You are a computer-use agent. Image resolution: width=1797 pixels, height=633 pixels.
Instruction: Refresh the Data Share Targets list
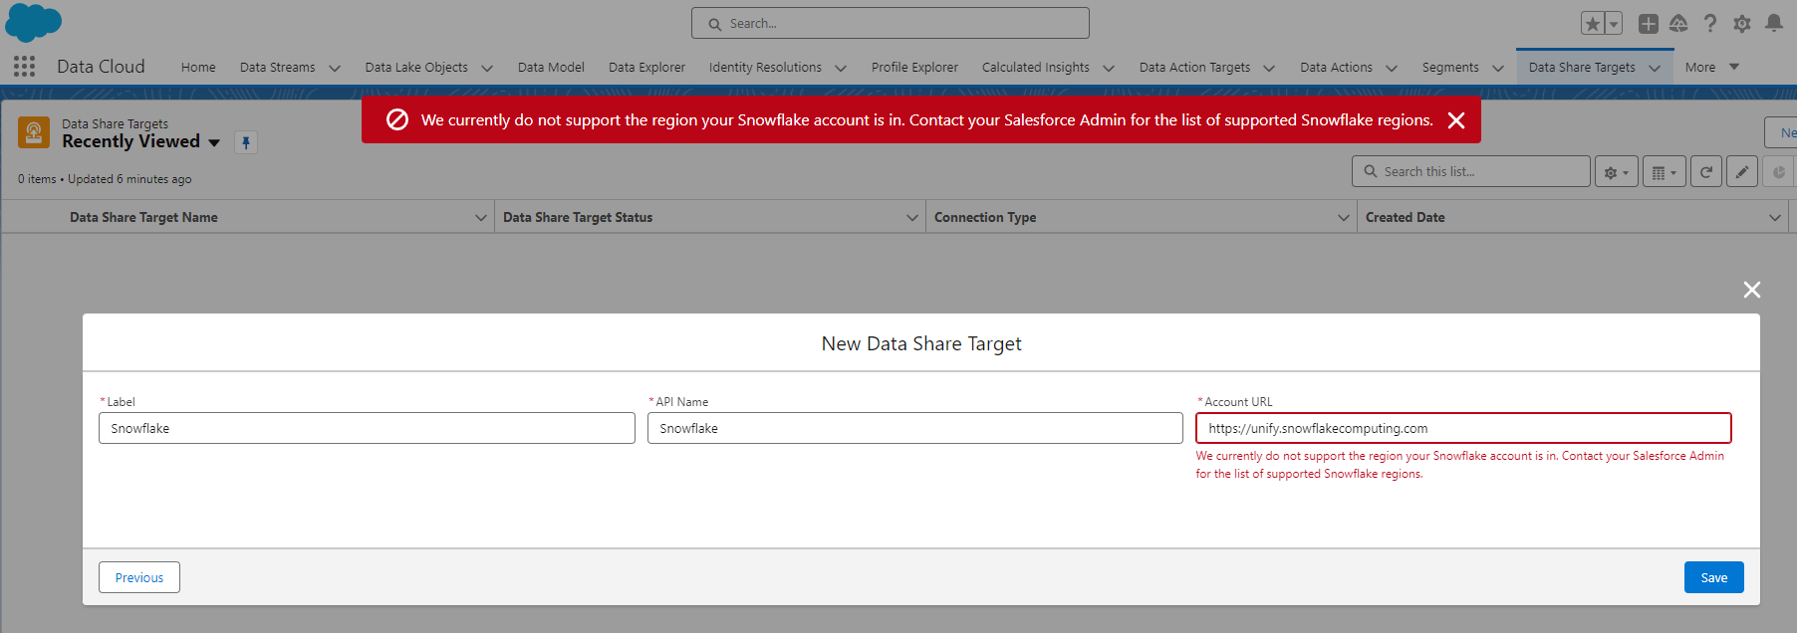[x=1706, y=172]
